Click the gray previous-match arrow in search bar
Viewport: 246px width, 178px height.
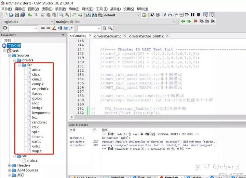click(43, 28)
